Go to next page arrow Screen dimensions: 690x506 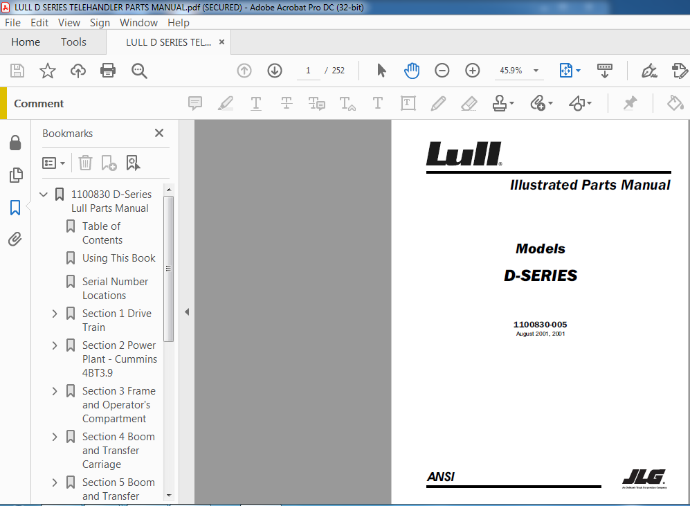275,71
